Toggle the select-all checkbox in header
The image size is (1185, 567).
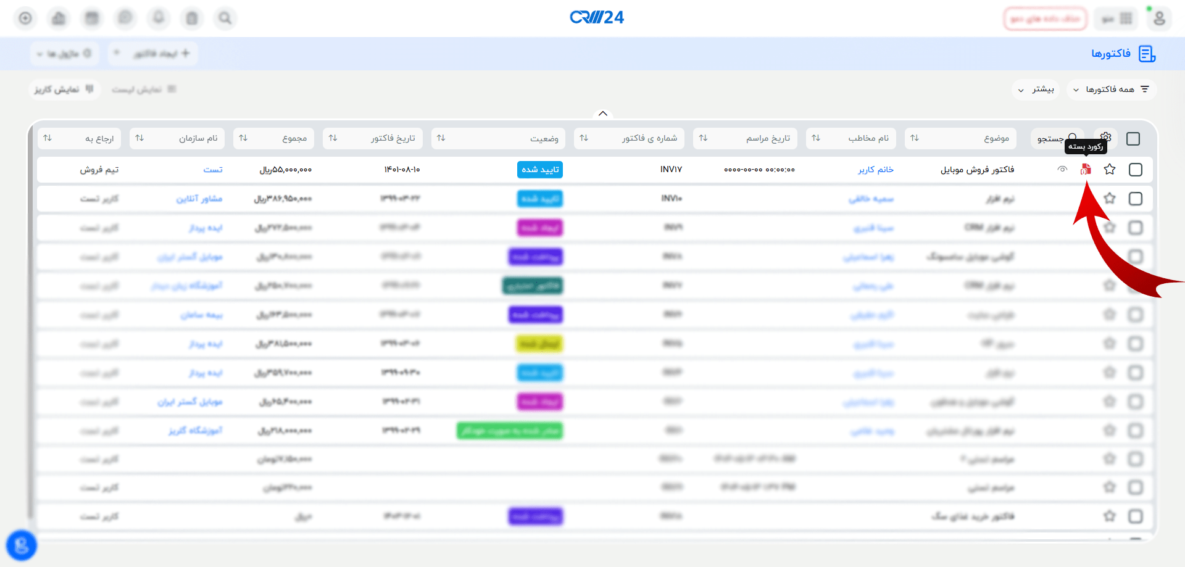pos(1133,139)
